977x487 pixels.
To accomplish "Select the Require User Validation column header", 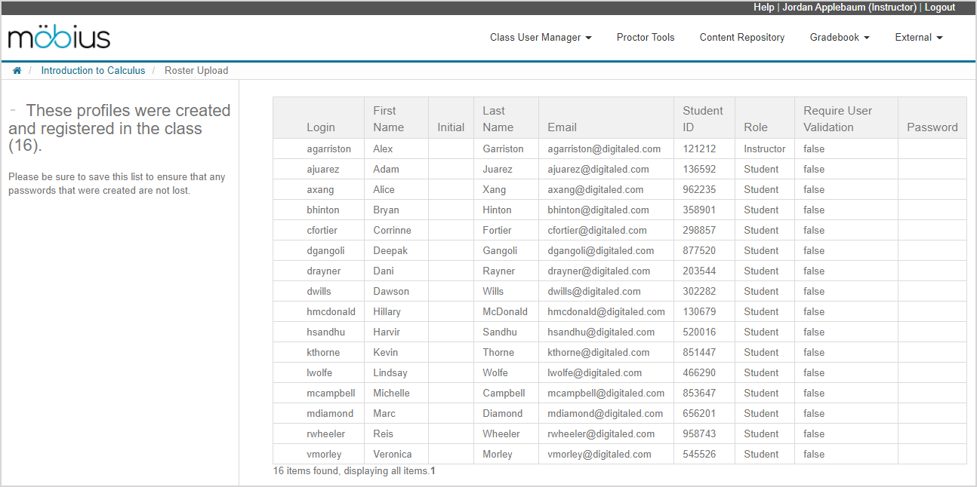I will [x=837, y=119].
